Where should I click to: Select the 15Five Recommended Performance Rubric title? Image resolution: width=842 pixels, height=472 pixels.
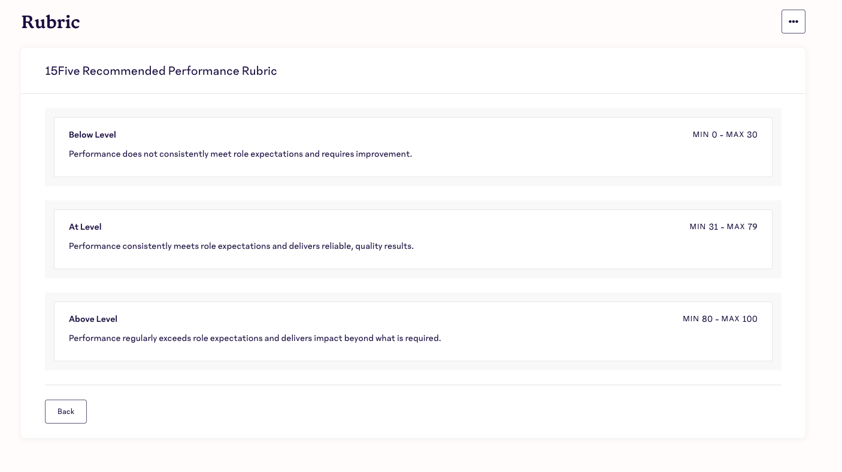pyautogui.click(x=160, y=71)
